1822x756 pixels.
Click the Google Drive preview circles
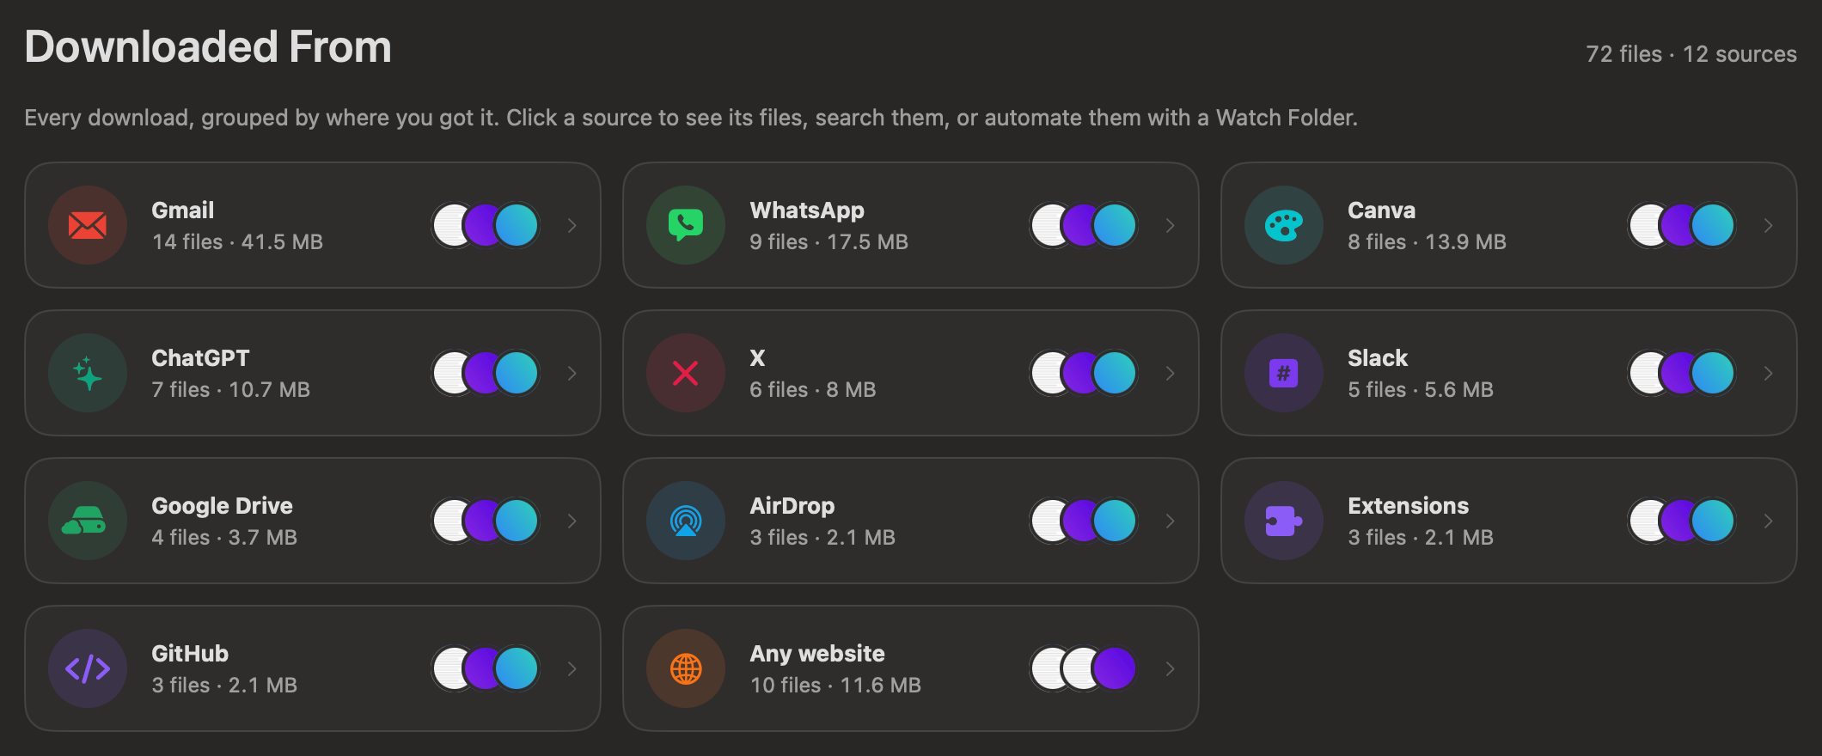(486, 521)
